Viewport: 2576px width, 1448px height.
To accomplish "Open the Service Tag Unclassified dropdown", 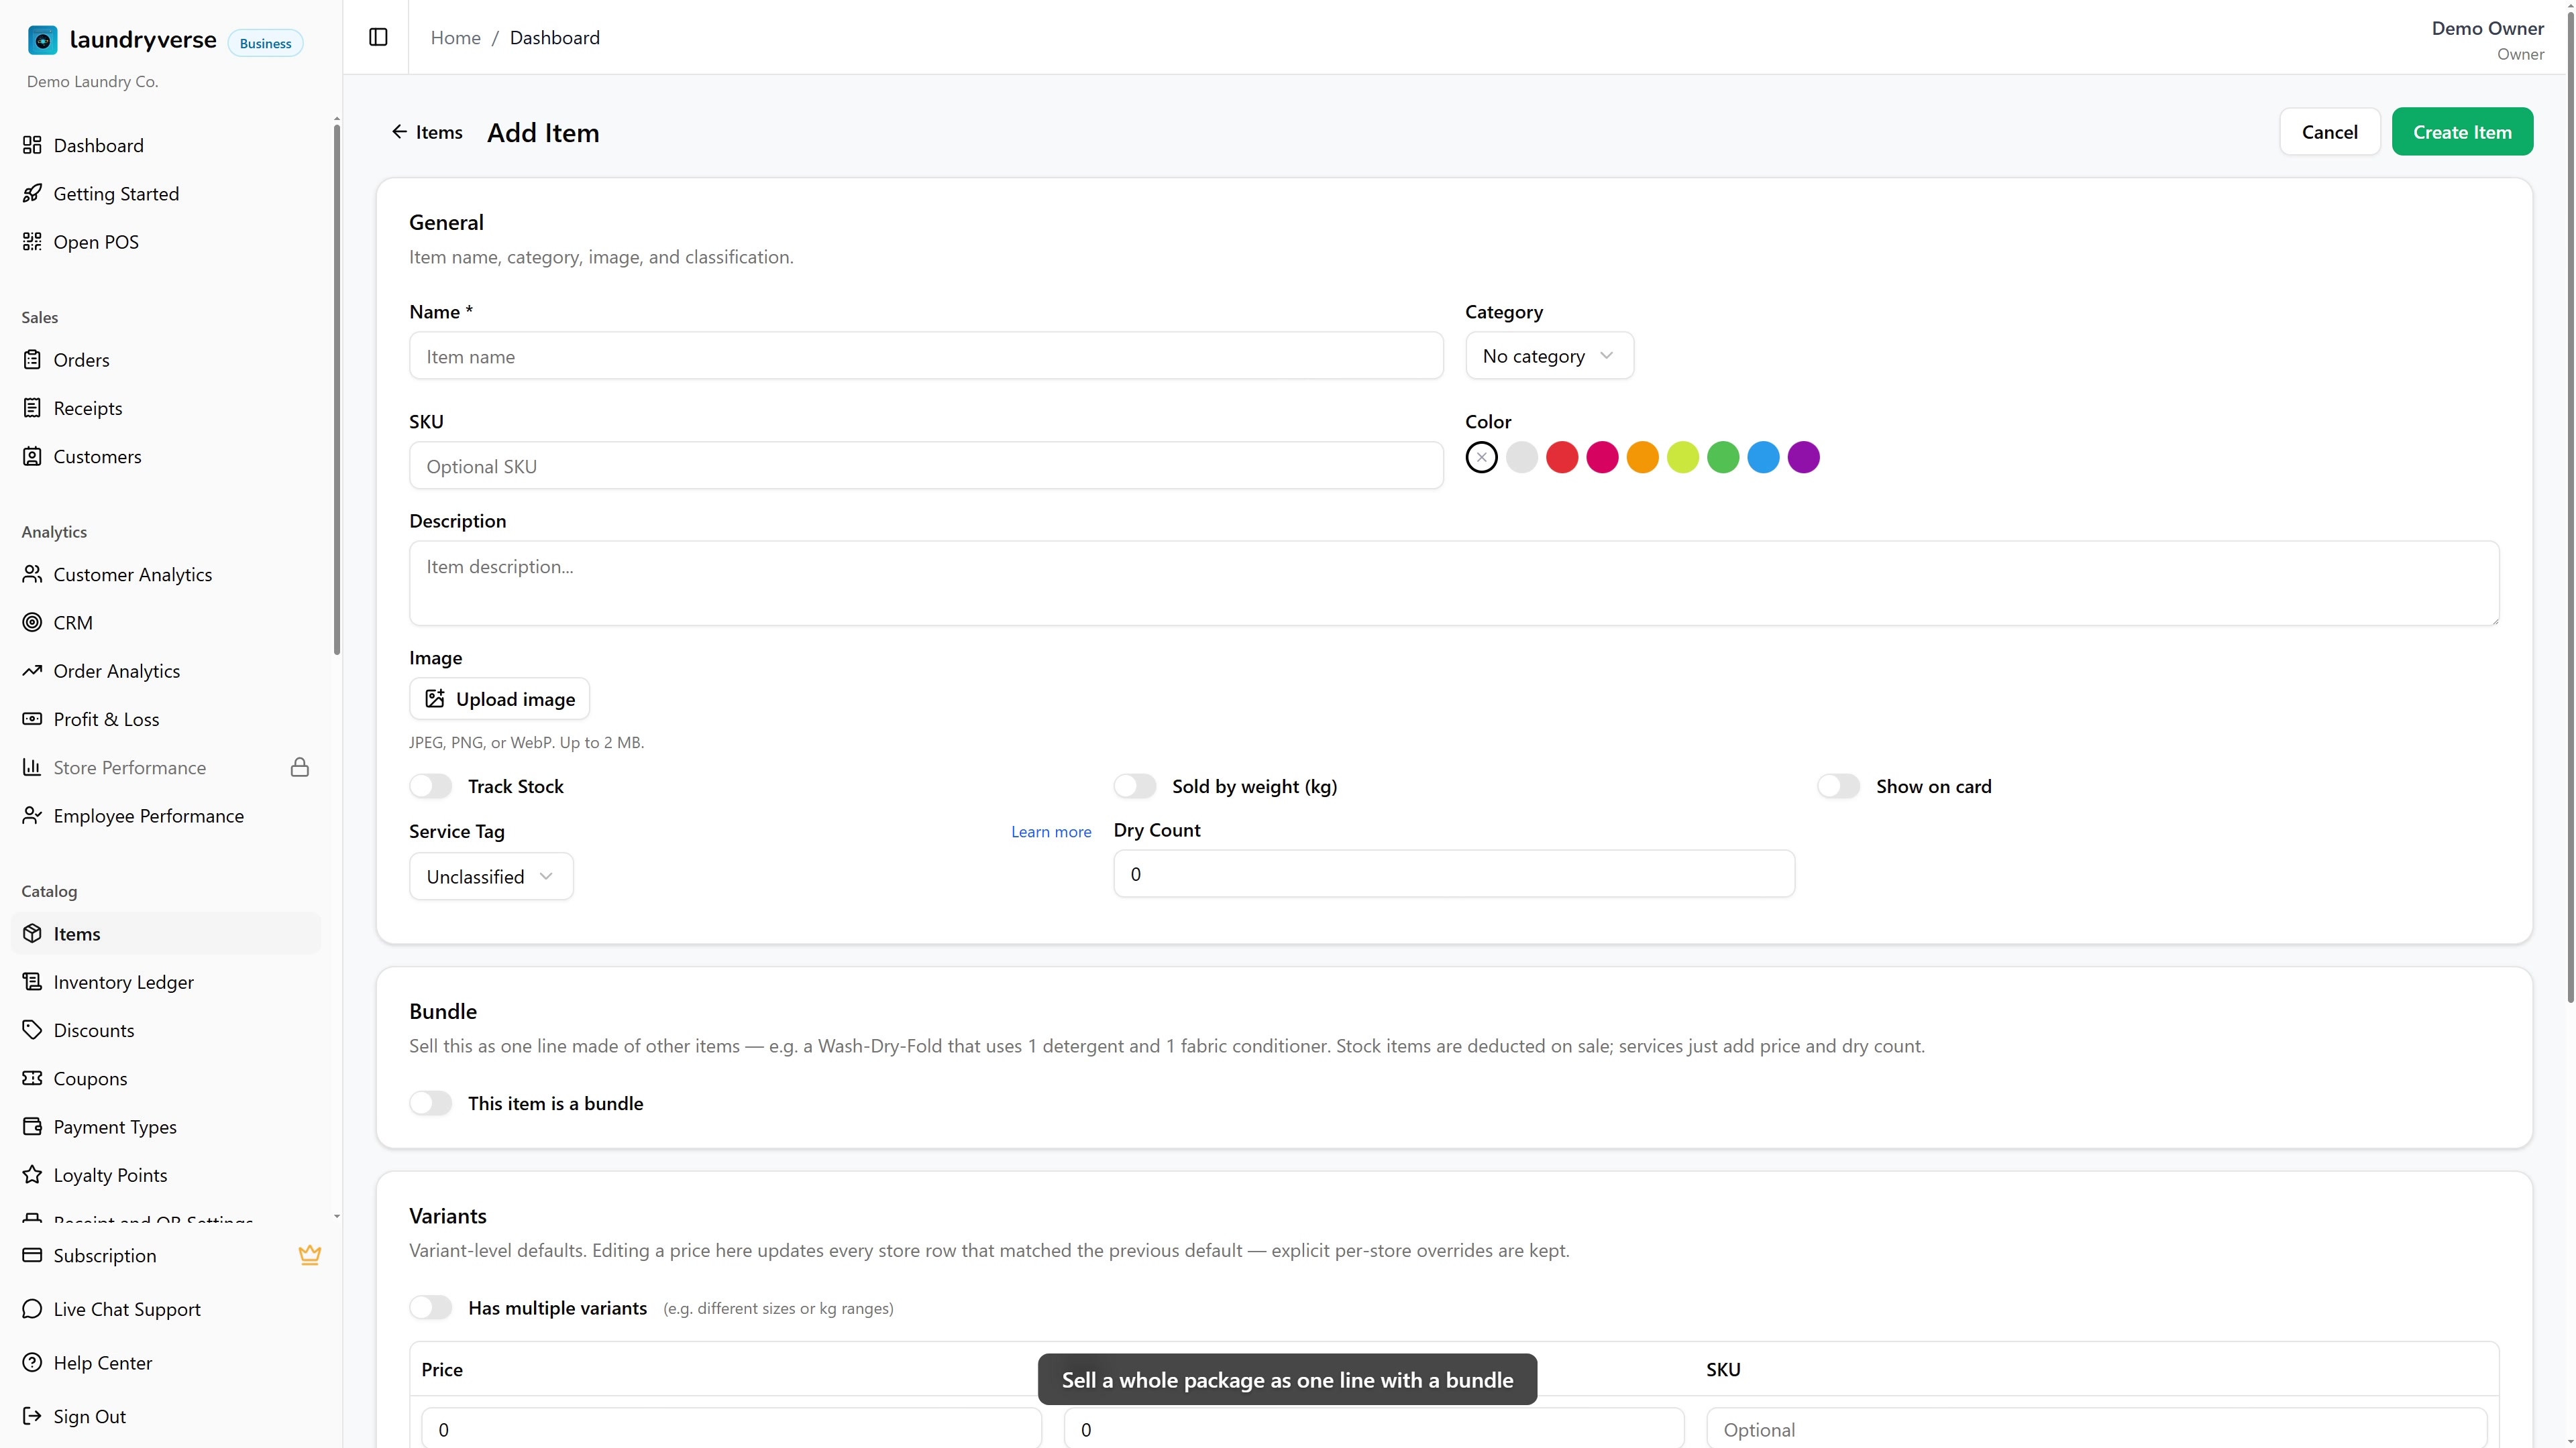I will [491, 876].
